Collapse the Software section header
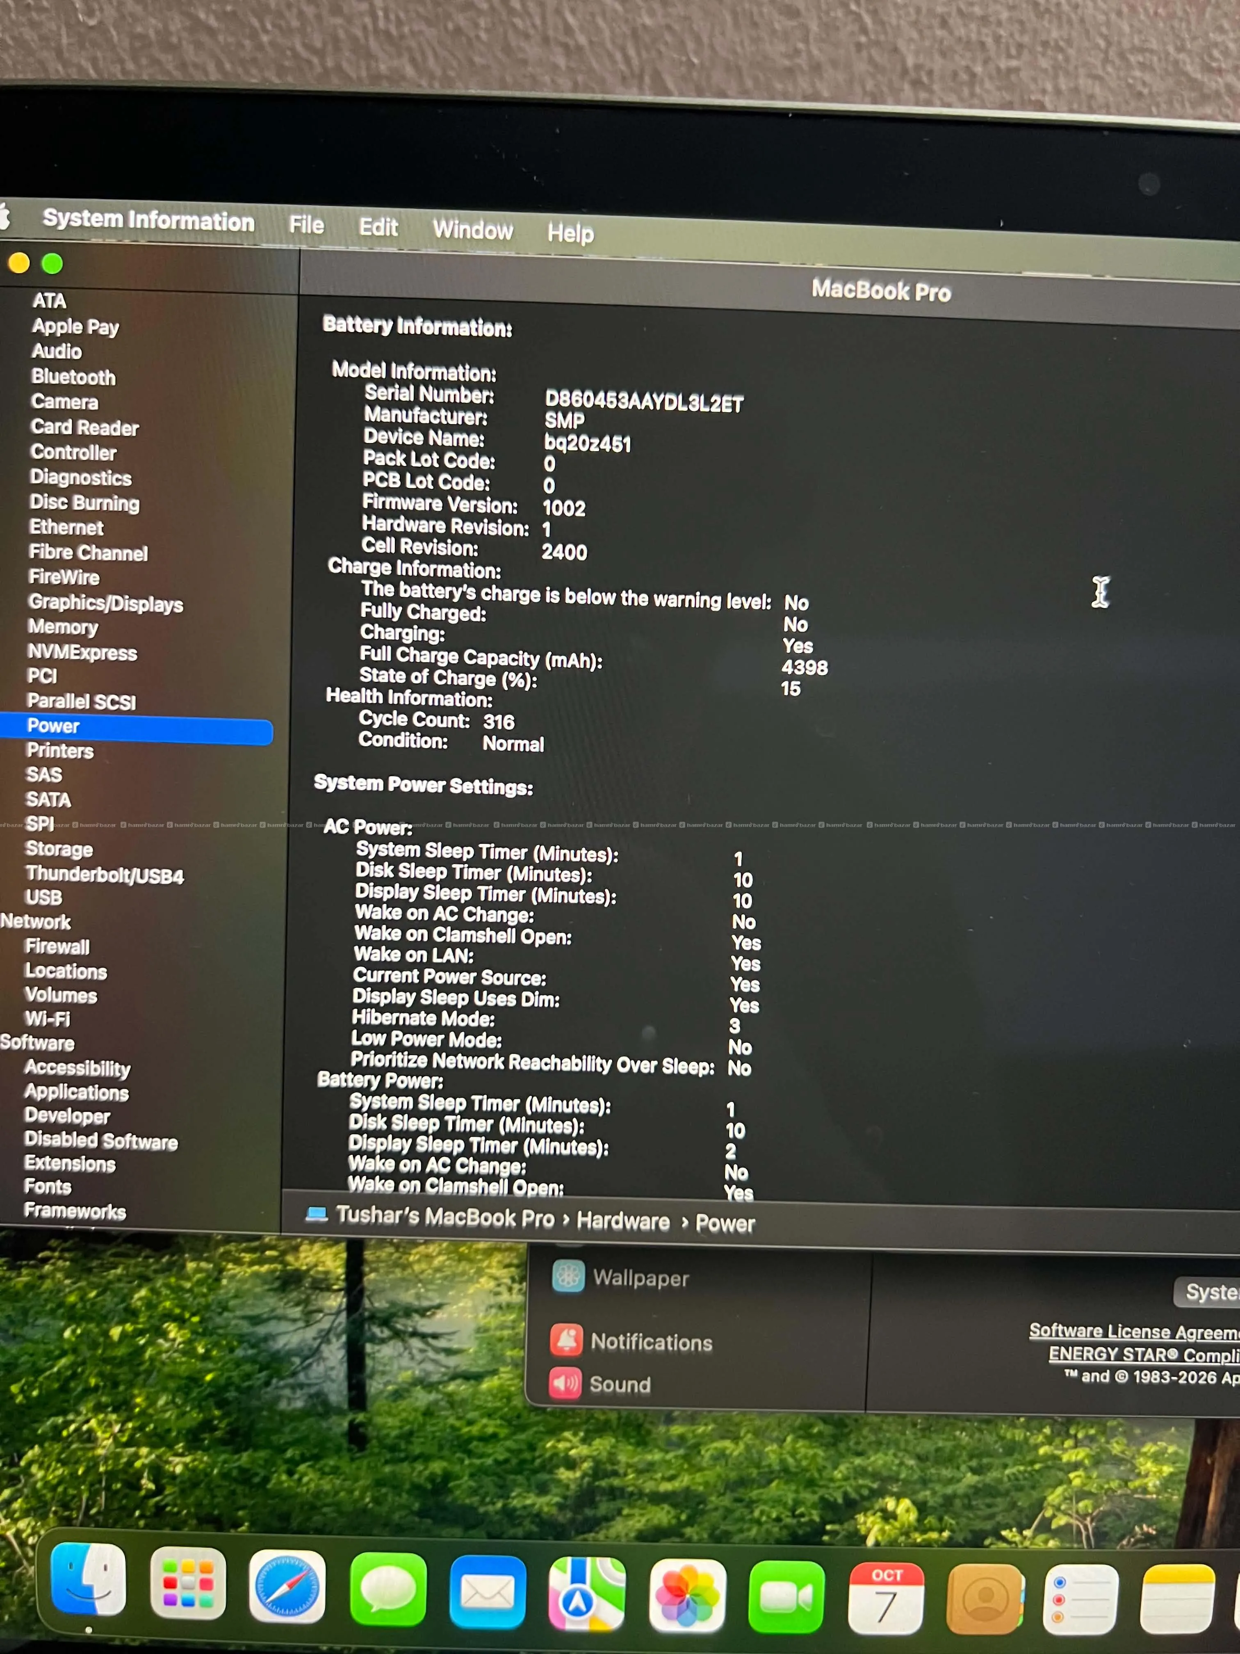 click(x=37, y=1043)
